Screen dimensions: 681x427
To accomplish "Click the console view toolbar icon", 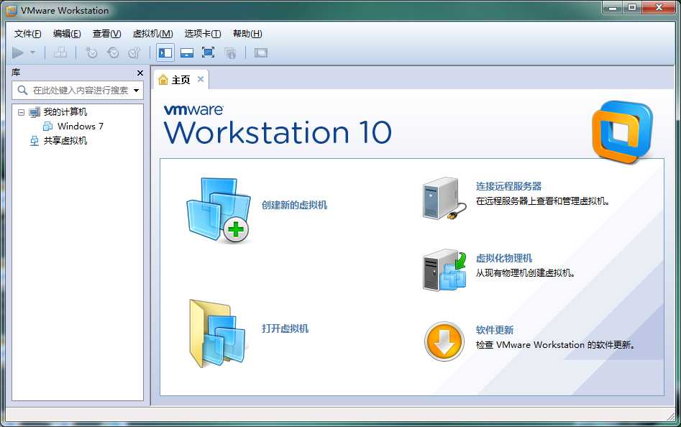I will click(x=260, y=53).
